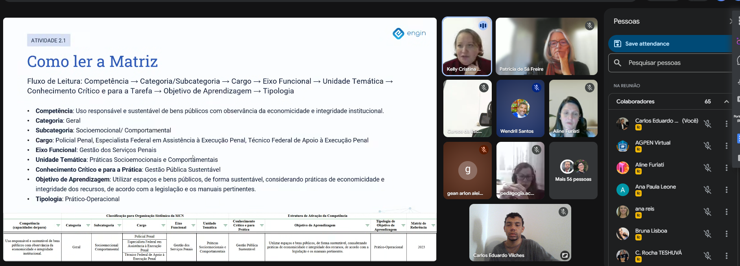The height and width of the screenshot is (266, 740).
Task: Mute microphone icon for C. Rocha TESHUVÁ
Action: point(707,256)
